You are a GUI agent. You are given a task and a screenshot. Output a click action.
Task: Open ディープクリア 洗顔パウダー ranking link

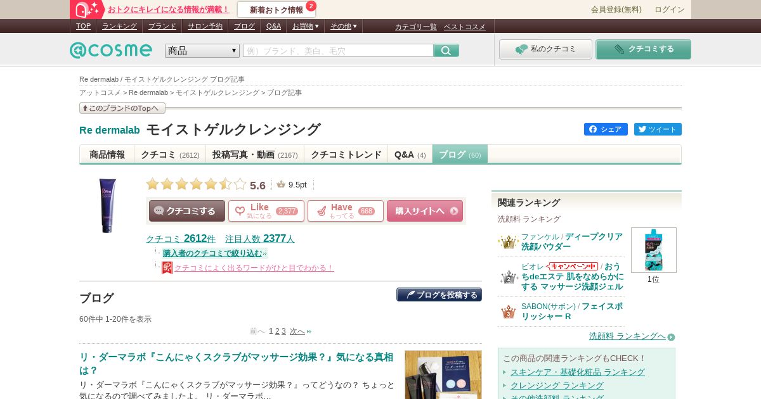pyautogui.click(x=572, y=241)
